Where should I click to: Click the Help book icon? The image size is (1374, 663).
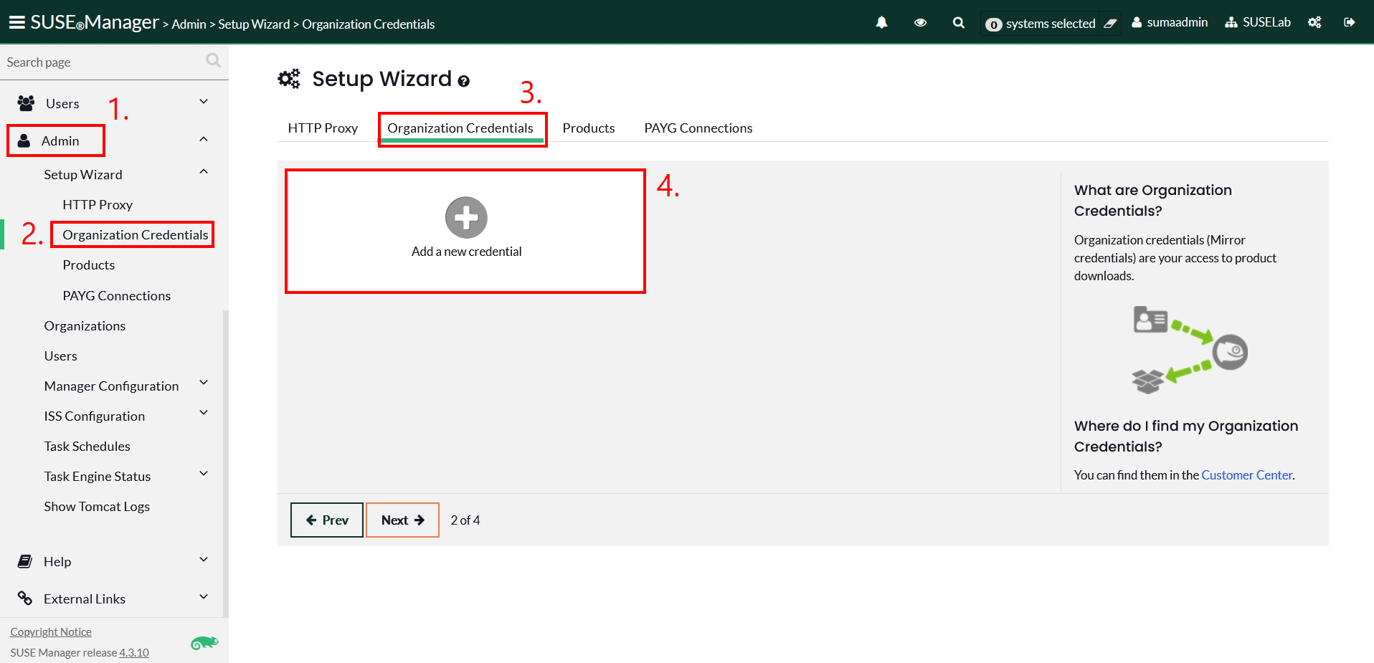pos(25,561)
